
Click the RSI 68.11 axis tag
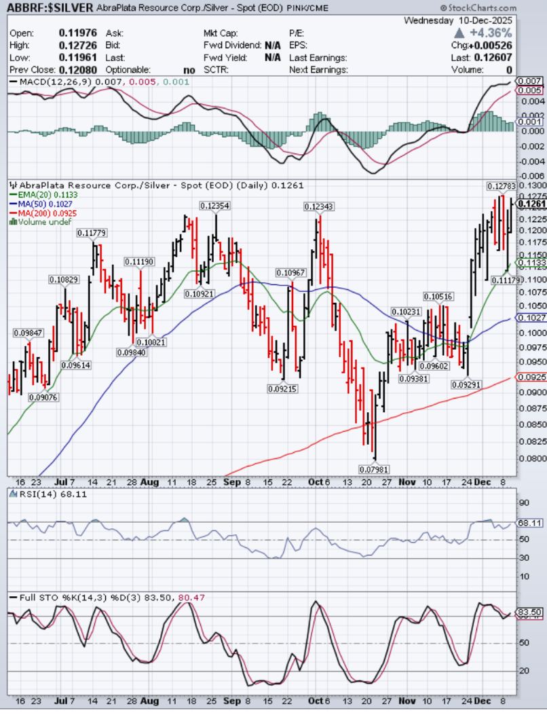529,523
